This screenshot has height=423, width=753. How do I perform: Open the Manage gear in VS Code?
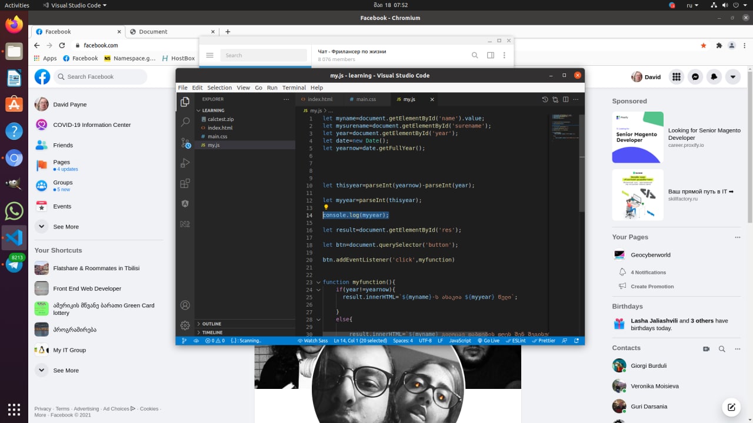click(x=185, y=325)
